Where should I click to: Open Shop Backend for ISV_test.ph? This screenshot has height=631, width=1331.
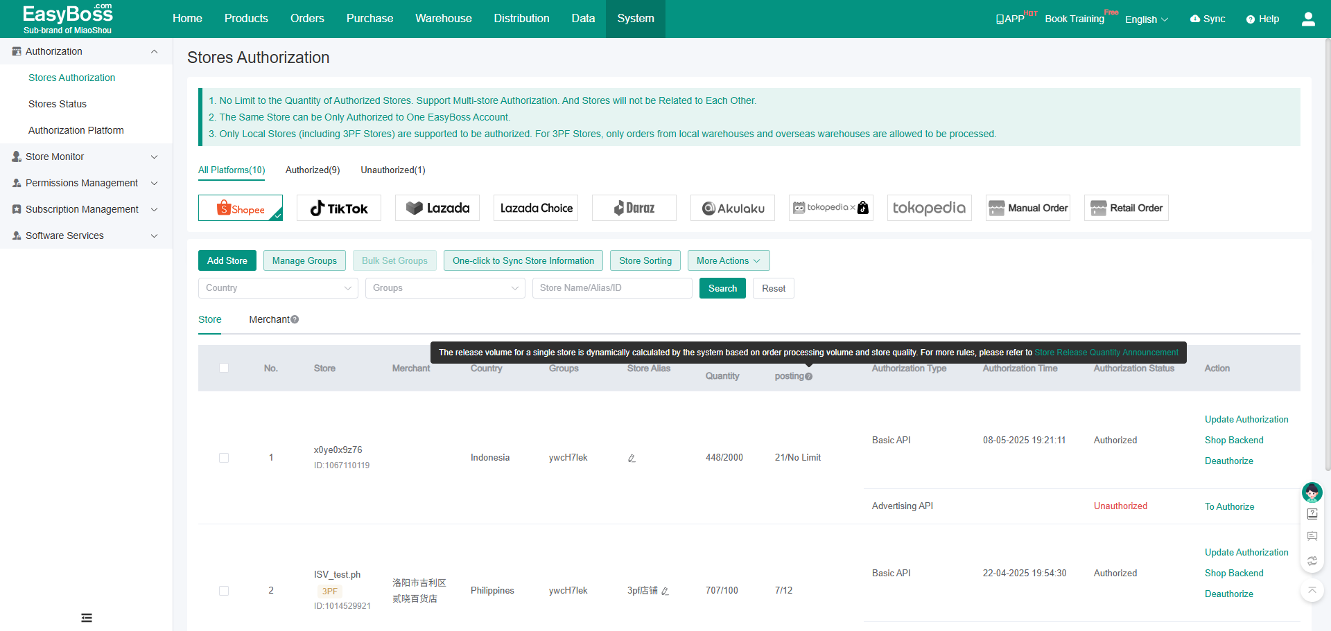(x=1234, y=573)
